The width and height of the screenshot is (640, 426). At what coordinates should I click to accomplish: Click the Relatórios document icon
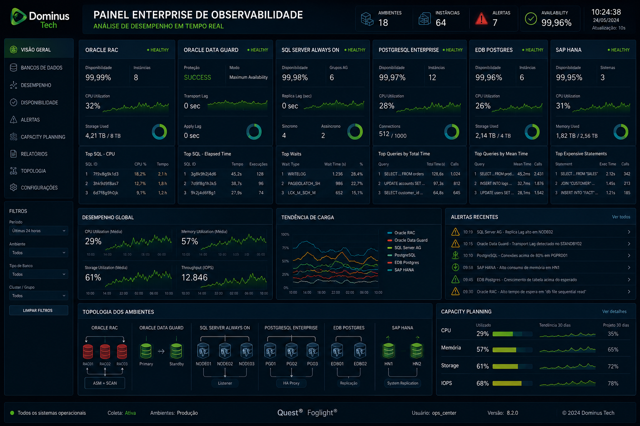[13, 154]
